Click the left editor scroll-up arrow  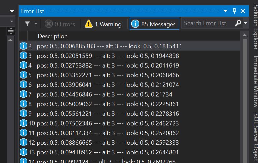click(10, 40)
